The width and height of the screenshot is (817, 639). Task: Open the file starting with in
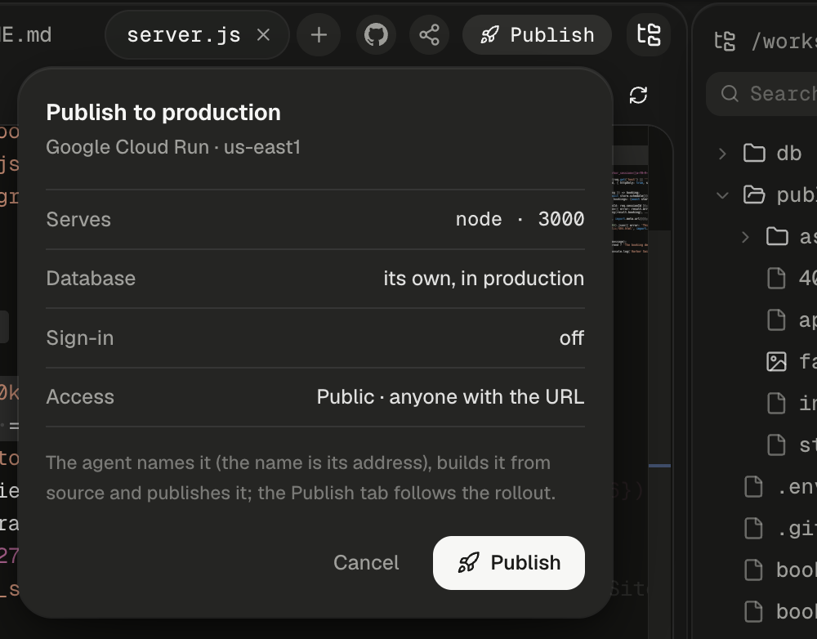[792, 403]
